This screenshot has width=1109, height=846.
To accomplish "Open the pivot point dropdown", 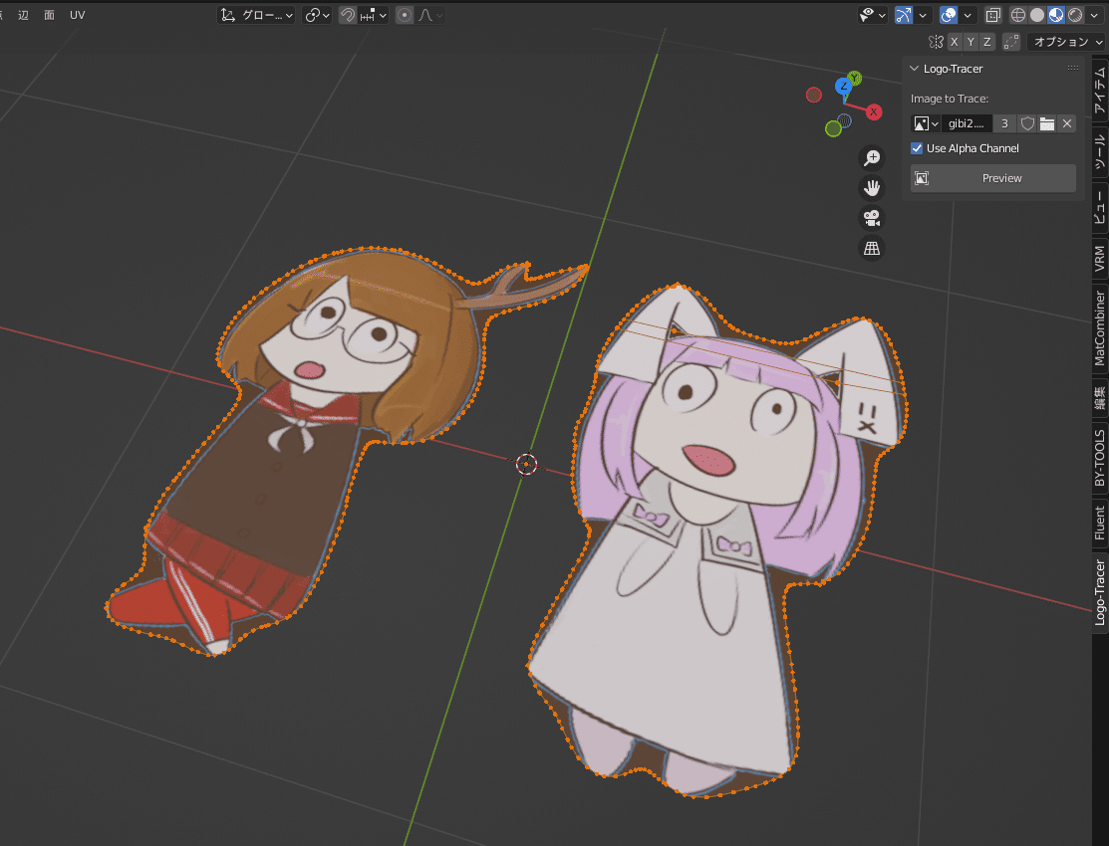I will tap(318, 15).
